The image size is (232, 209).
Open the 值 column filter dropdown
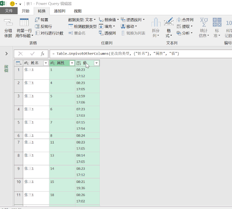96,63
